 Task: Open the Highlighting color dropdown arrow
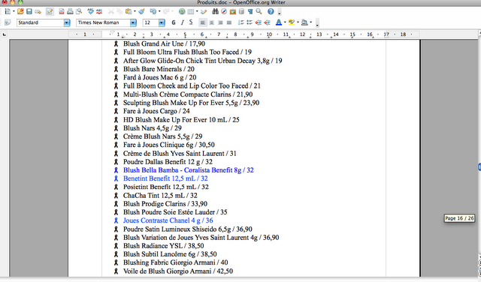pos(298,22)
